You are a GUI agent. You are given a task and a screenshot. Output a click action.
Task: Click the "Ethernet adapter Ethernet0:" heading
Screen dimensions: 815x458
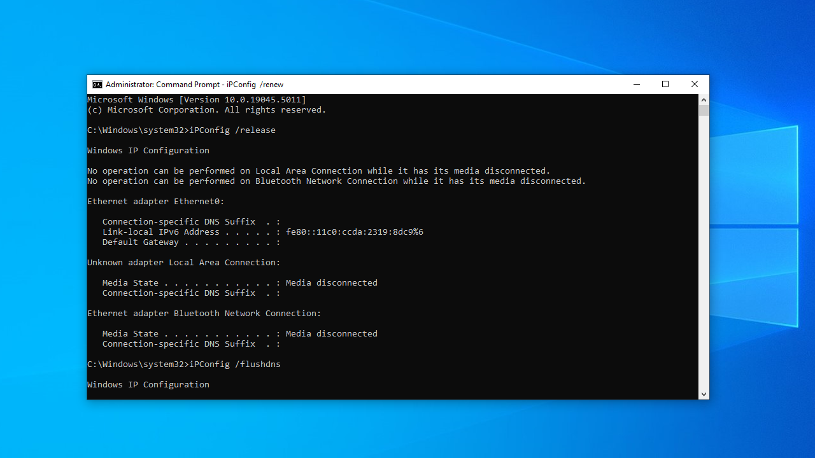point(156,202)
